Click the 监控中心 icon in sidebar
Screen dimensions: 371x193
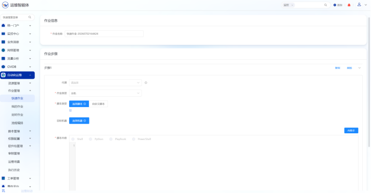(x=3, y=33)
